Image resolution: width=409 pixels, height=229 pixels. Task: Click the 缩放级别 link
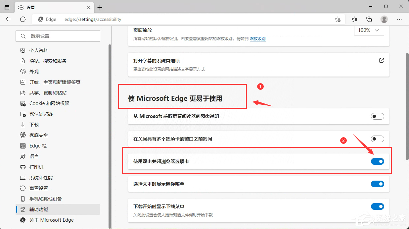tap(257, 39)
